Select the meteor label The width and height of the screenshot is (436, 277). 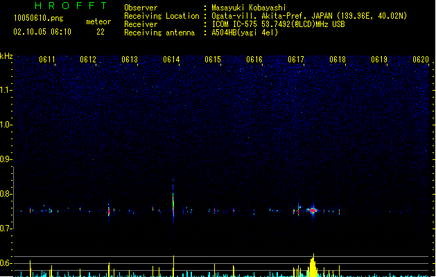98,21
